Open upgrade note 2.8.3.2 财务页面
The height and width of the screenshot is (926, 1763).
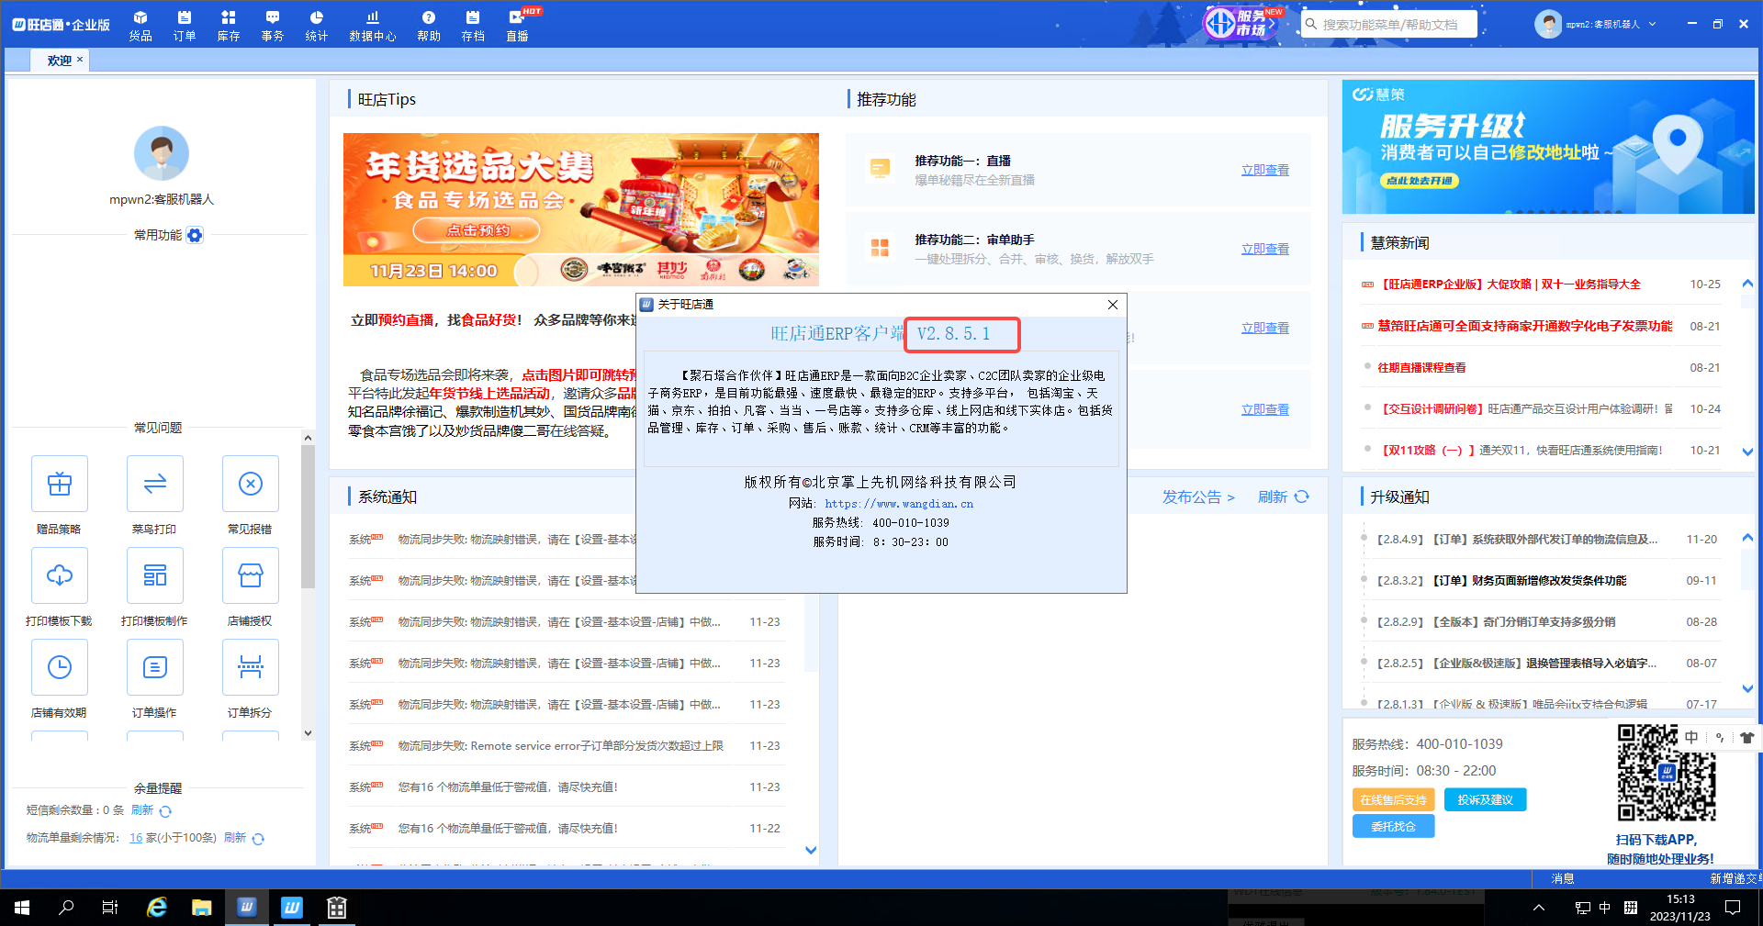1501,580
